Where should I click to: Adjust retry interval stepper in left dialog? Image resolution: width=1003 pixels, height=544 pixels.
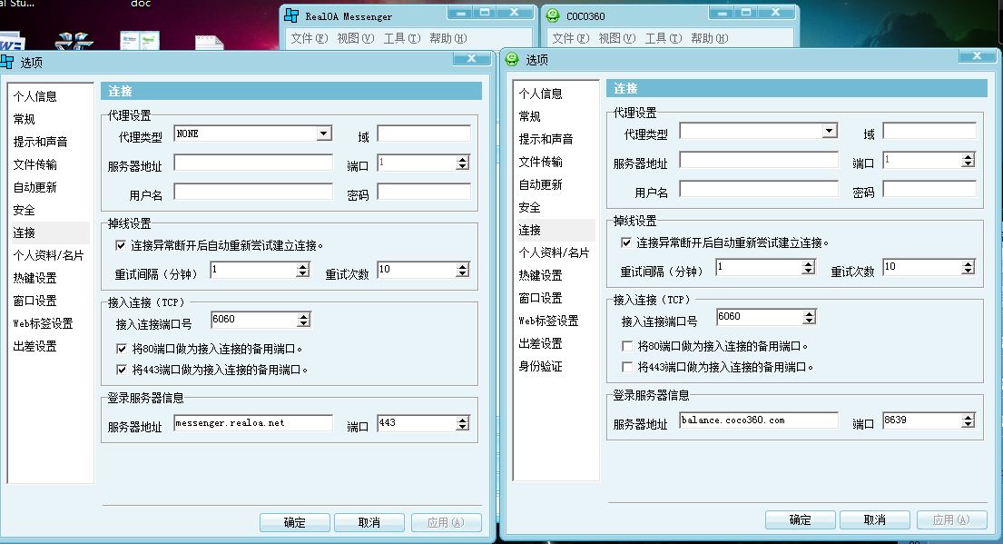point(302,270)
